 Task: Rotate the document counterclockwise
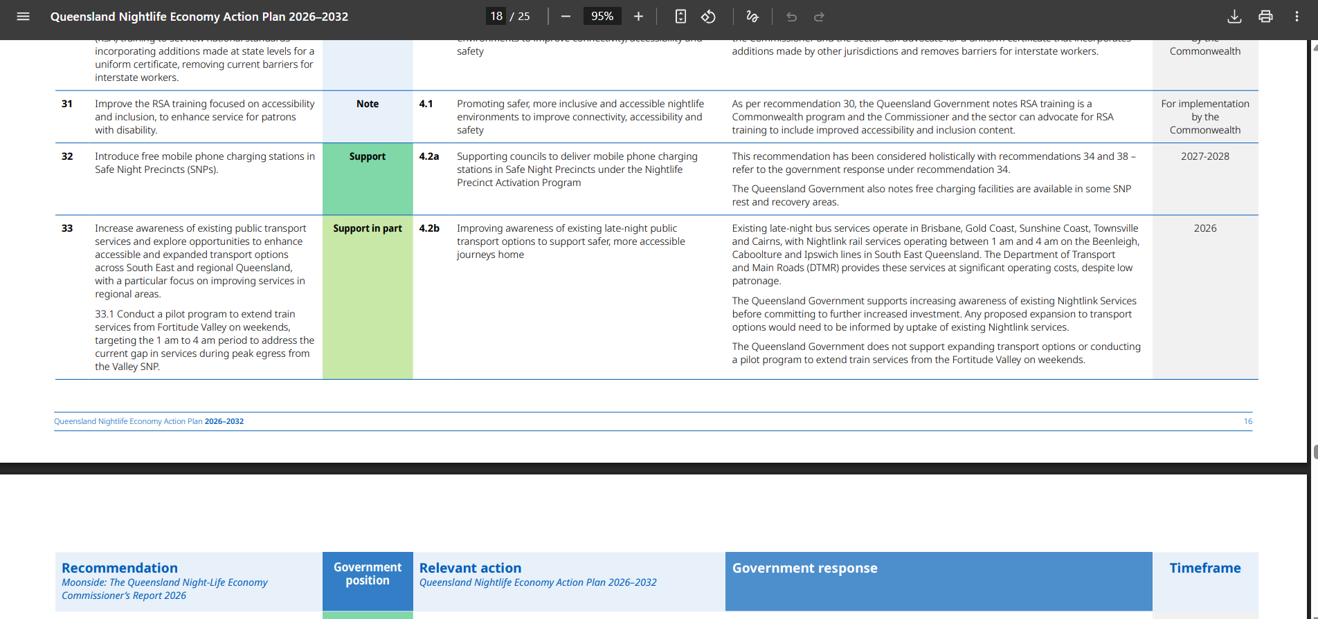[708, 17]
